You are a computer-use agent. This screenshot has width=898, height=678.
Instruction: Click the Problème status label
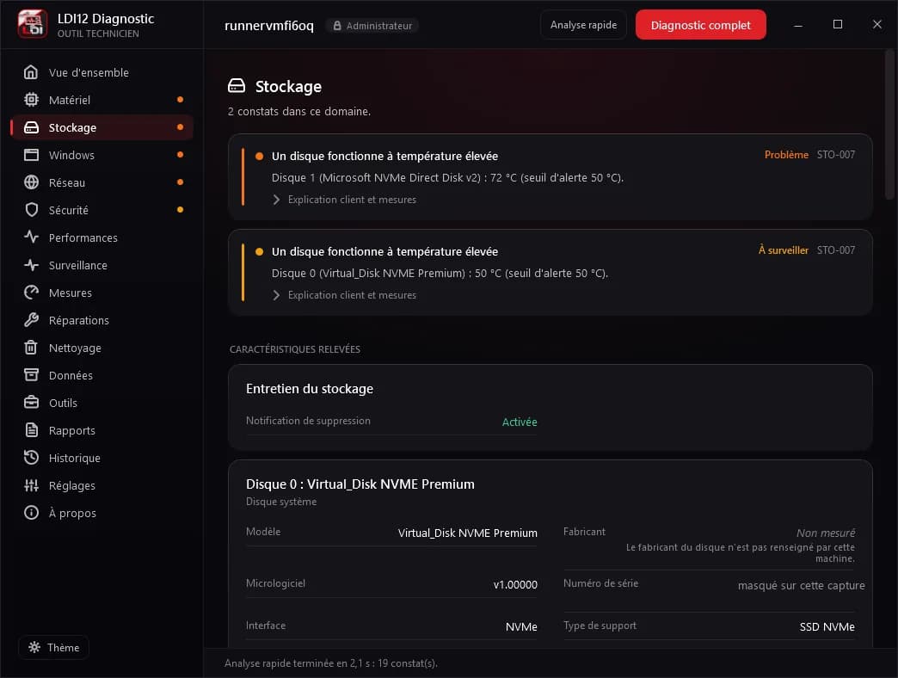click(x=786, y=155)
